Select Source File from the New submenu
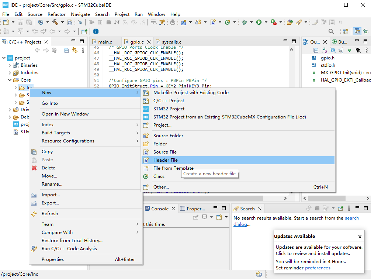Screen dimensions: 371x279 click(238, 152)
